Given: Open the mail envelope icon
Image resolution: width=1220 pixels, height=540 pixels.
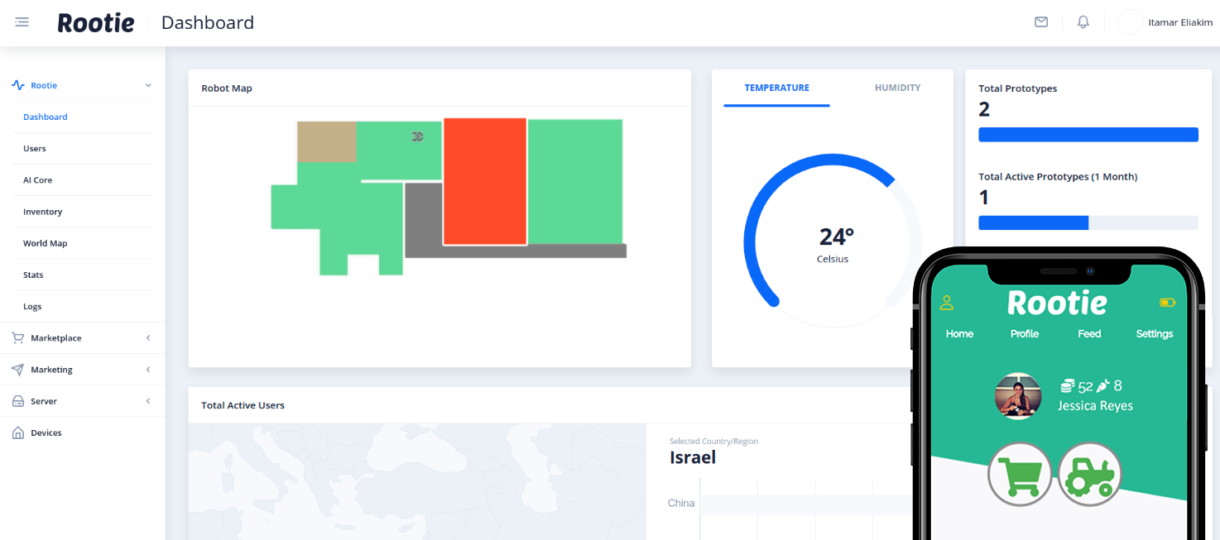Looking at the screenshot, I should 1041,22.
